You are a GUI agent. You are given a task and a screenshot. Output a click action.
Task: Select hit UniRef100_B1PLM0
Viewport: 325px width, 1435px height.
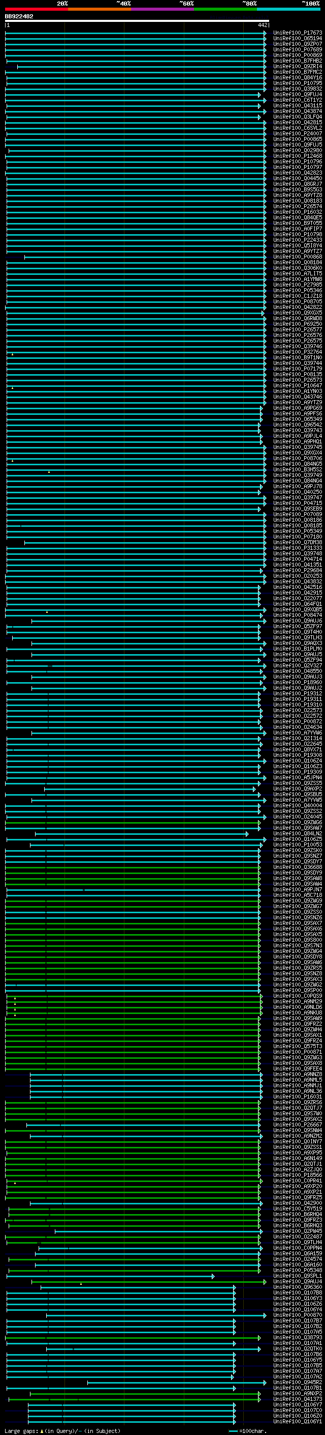(298, 649)
